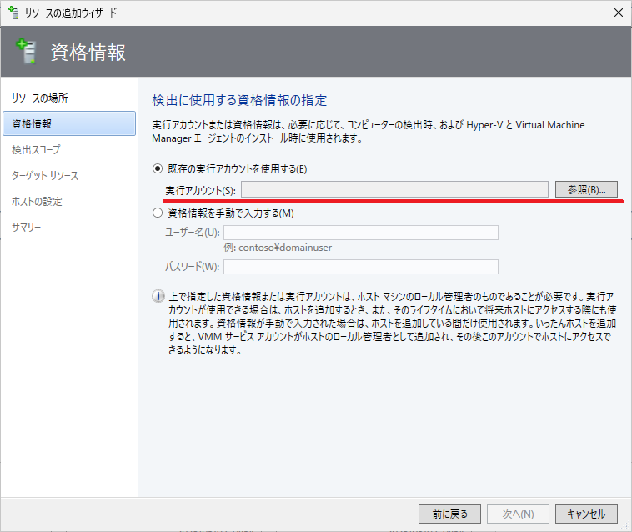Click the information icon beside the note
Viewport: 632px width, 532px height.
158,296
